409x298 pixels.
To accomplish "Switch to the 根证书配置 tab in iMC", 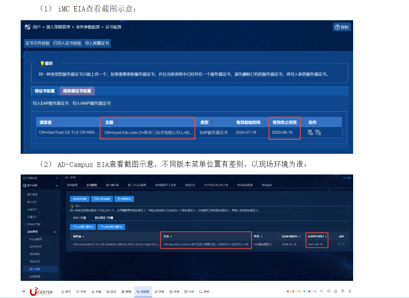I will pos(44,91).
